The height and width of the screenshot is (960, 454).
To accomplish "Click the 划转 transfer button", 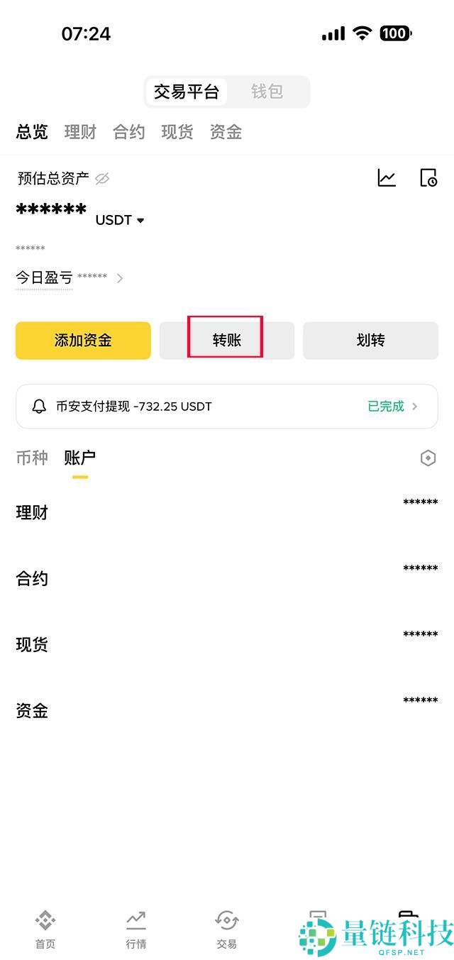I will coord(370,341).
